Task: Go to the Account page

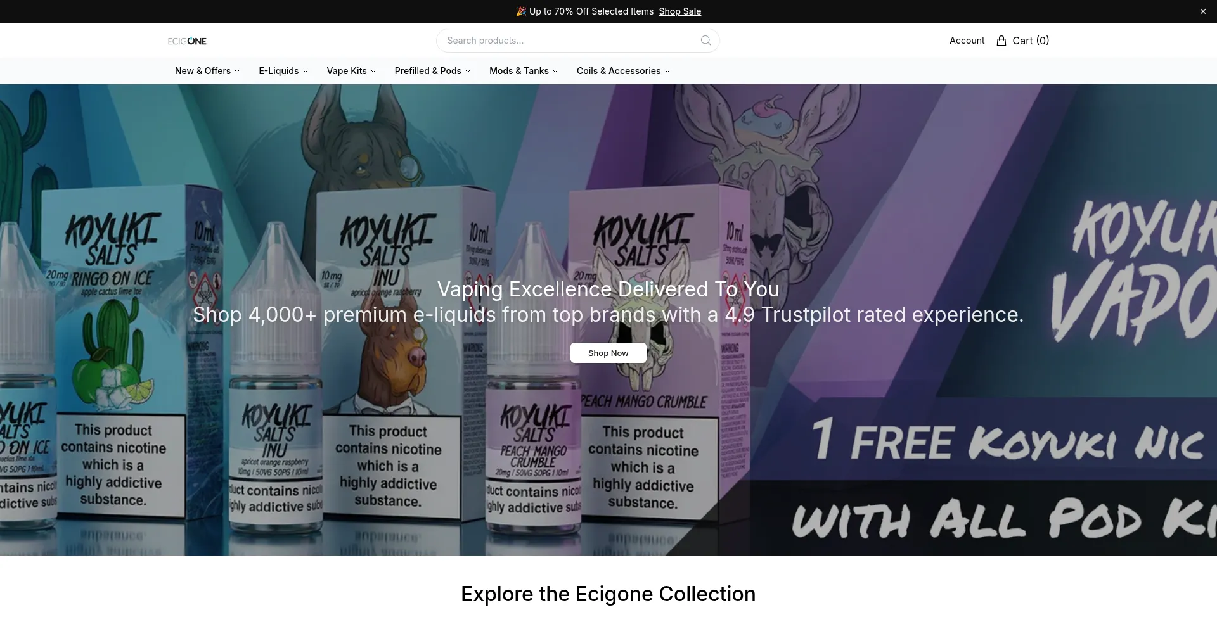Action: (967, 41)
